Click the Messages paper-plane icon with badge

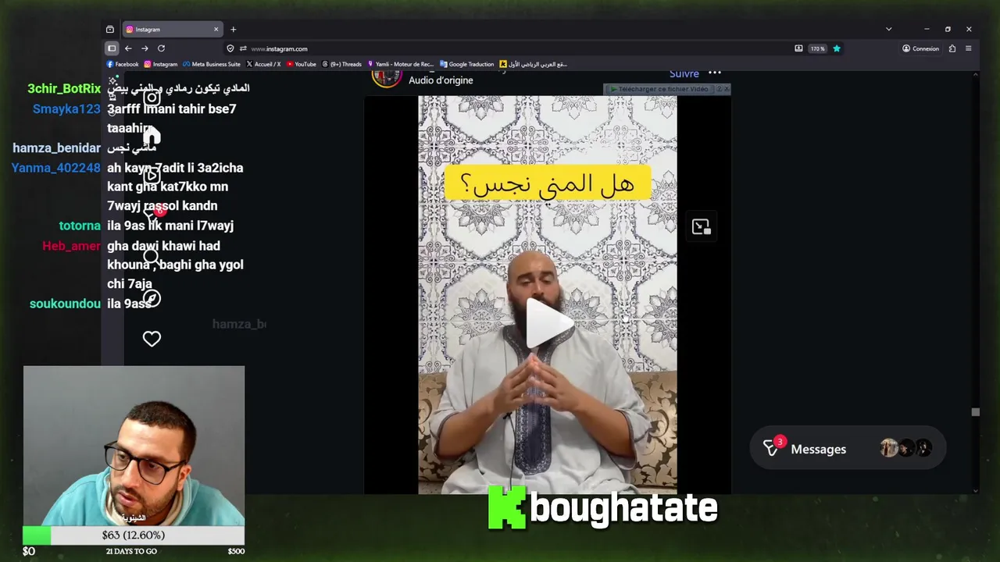coord(772,448)
